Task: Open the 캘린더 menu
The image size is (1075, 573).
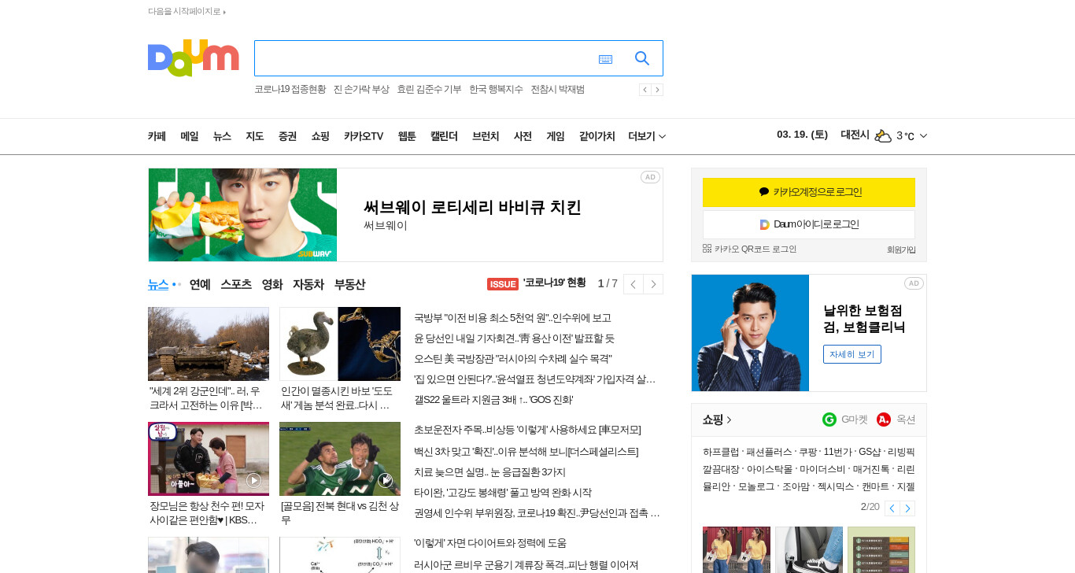Action: tap(444, 136)
